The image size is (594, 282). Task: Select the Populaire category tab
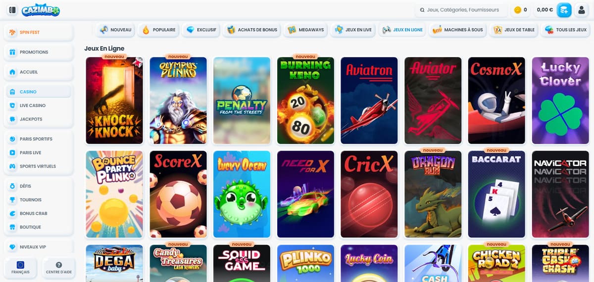[x=158, y=30]
